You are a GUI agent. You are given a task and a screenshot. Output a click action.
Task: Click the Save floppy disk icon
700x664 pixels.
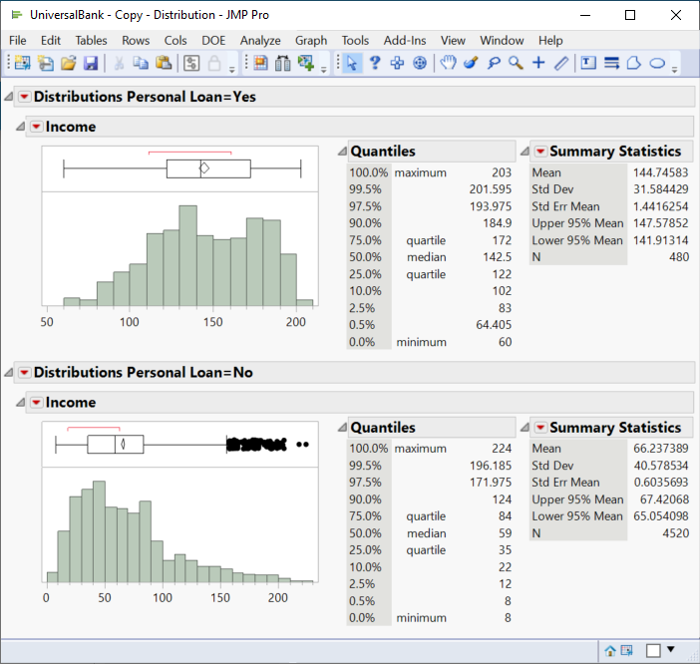[91, 63]
